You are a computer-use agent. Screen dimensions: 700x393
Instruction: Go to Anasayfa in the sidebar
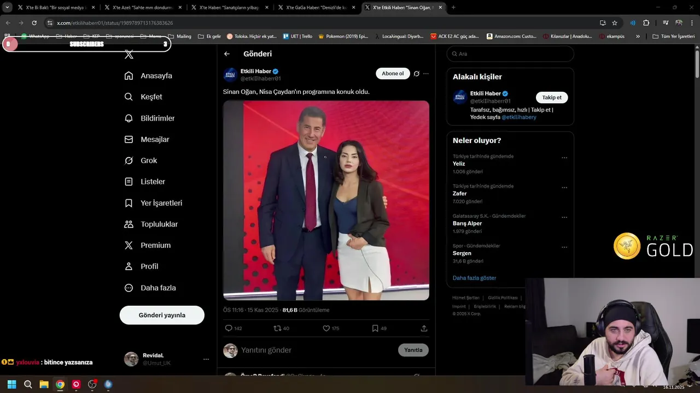point(148,76)
